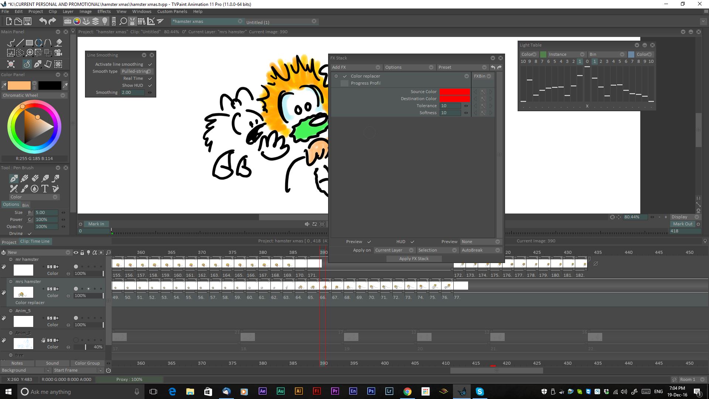This screenshot has width=709, height=399.
Task: Open the Layer menu
Action: pos(68,11)
